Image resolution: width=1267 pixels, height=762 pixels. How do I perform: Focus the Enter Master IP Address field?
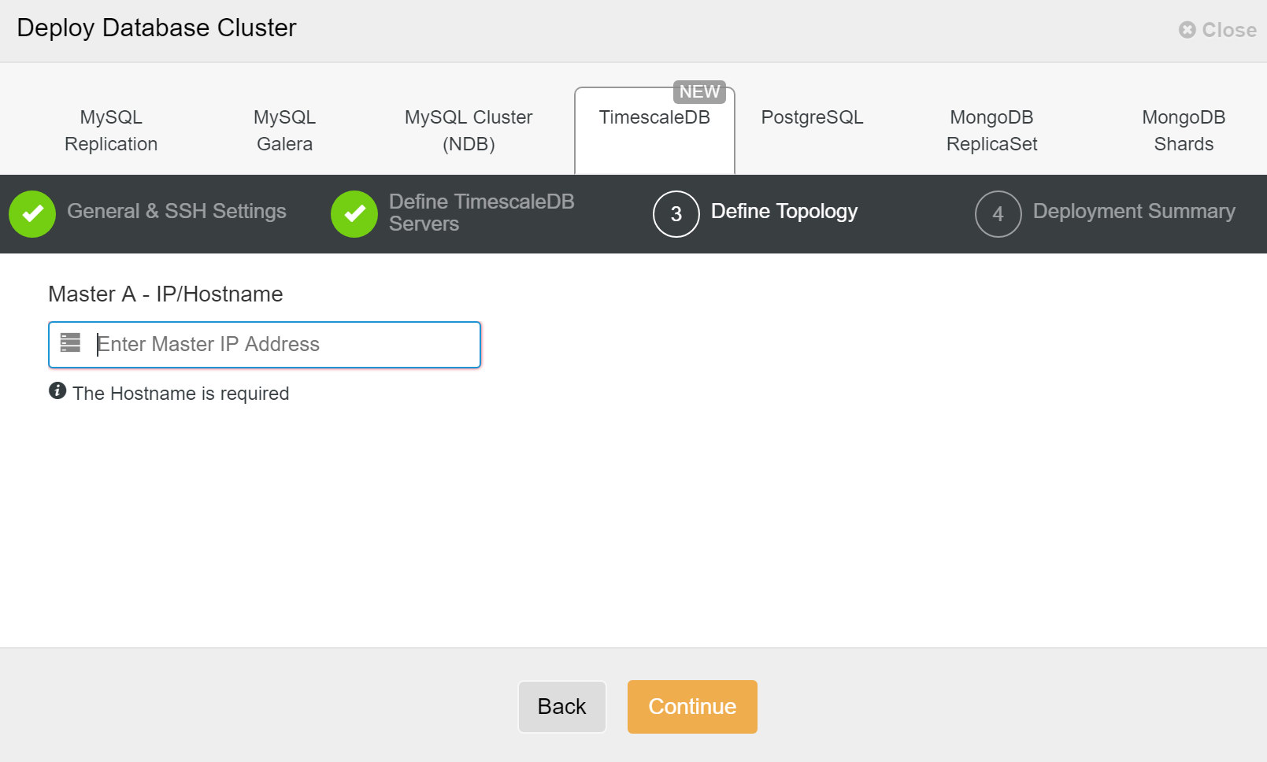(x=265, y=345)
